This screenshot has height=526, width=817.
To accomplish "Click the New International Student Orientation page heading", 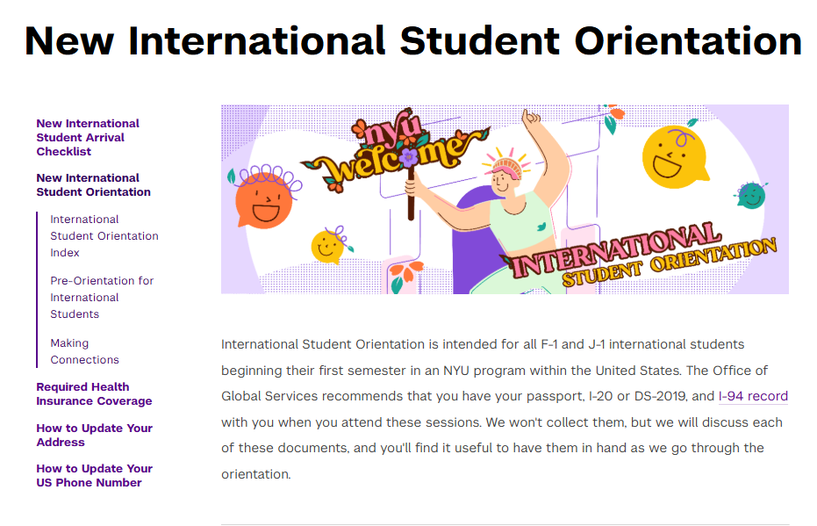I will [413, 40].
